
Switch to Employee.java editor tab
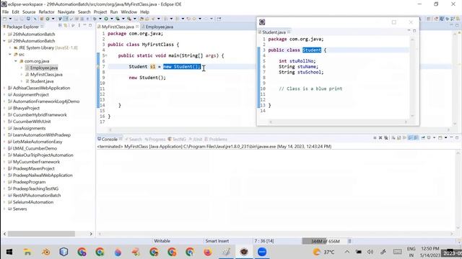pyautogui.click(x=159, y=27)
